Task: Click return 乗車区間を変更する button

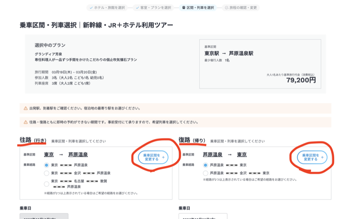Action: [x=310, y=157]
